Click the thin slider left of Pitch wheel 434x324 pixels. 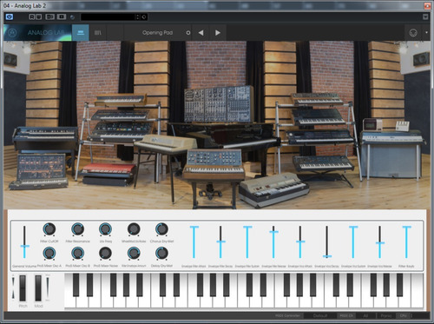point(13,288)
